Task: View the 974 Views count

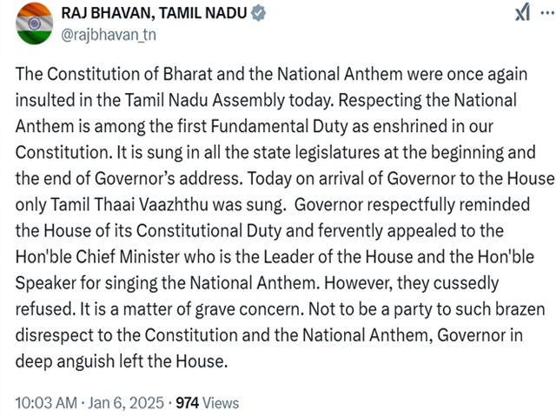Action: pyautogui.click(x=208, y=403)
